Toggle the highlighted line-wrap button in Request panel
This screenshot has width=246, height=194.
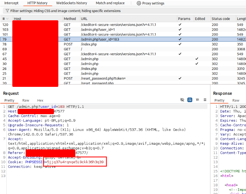[x=190, y=100]
